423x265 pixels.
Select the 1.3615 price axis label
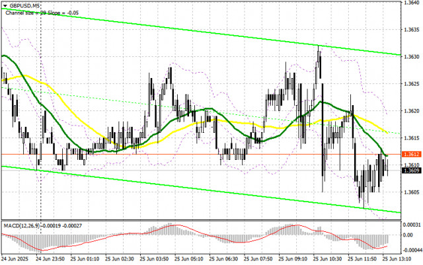[x=411, y=138]
